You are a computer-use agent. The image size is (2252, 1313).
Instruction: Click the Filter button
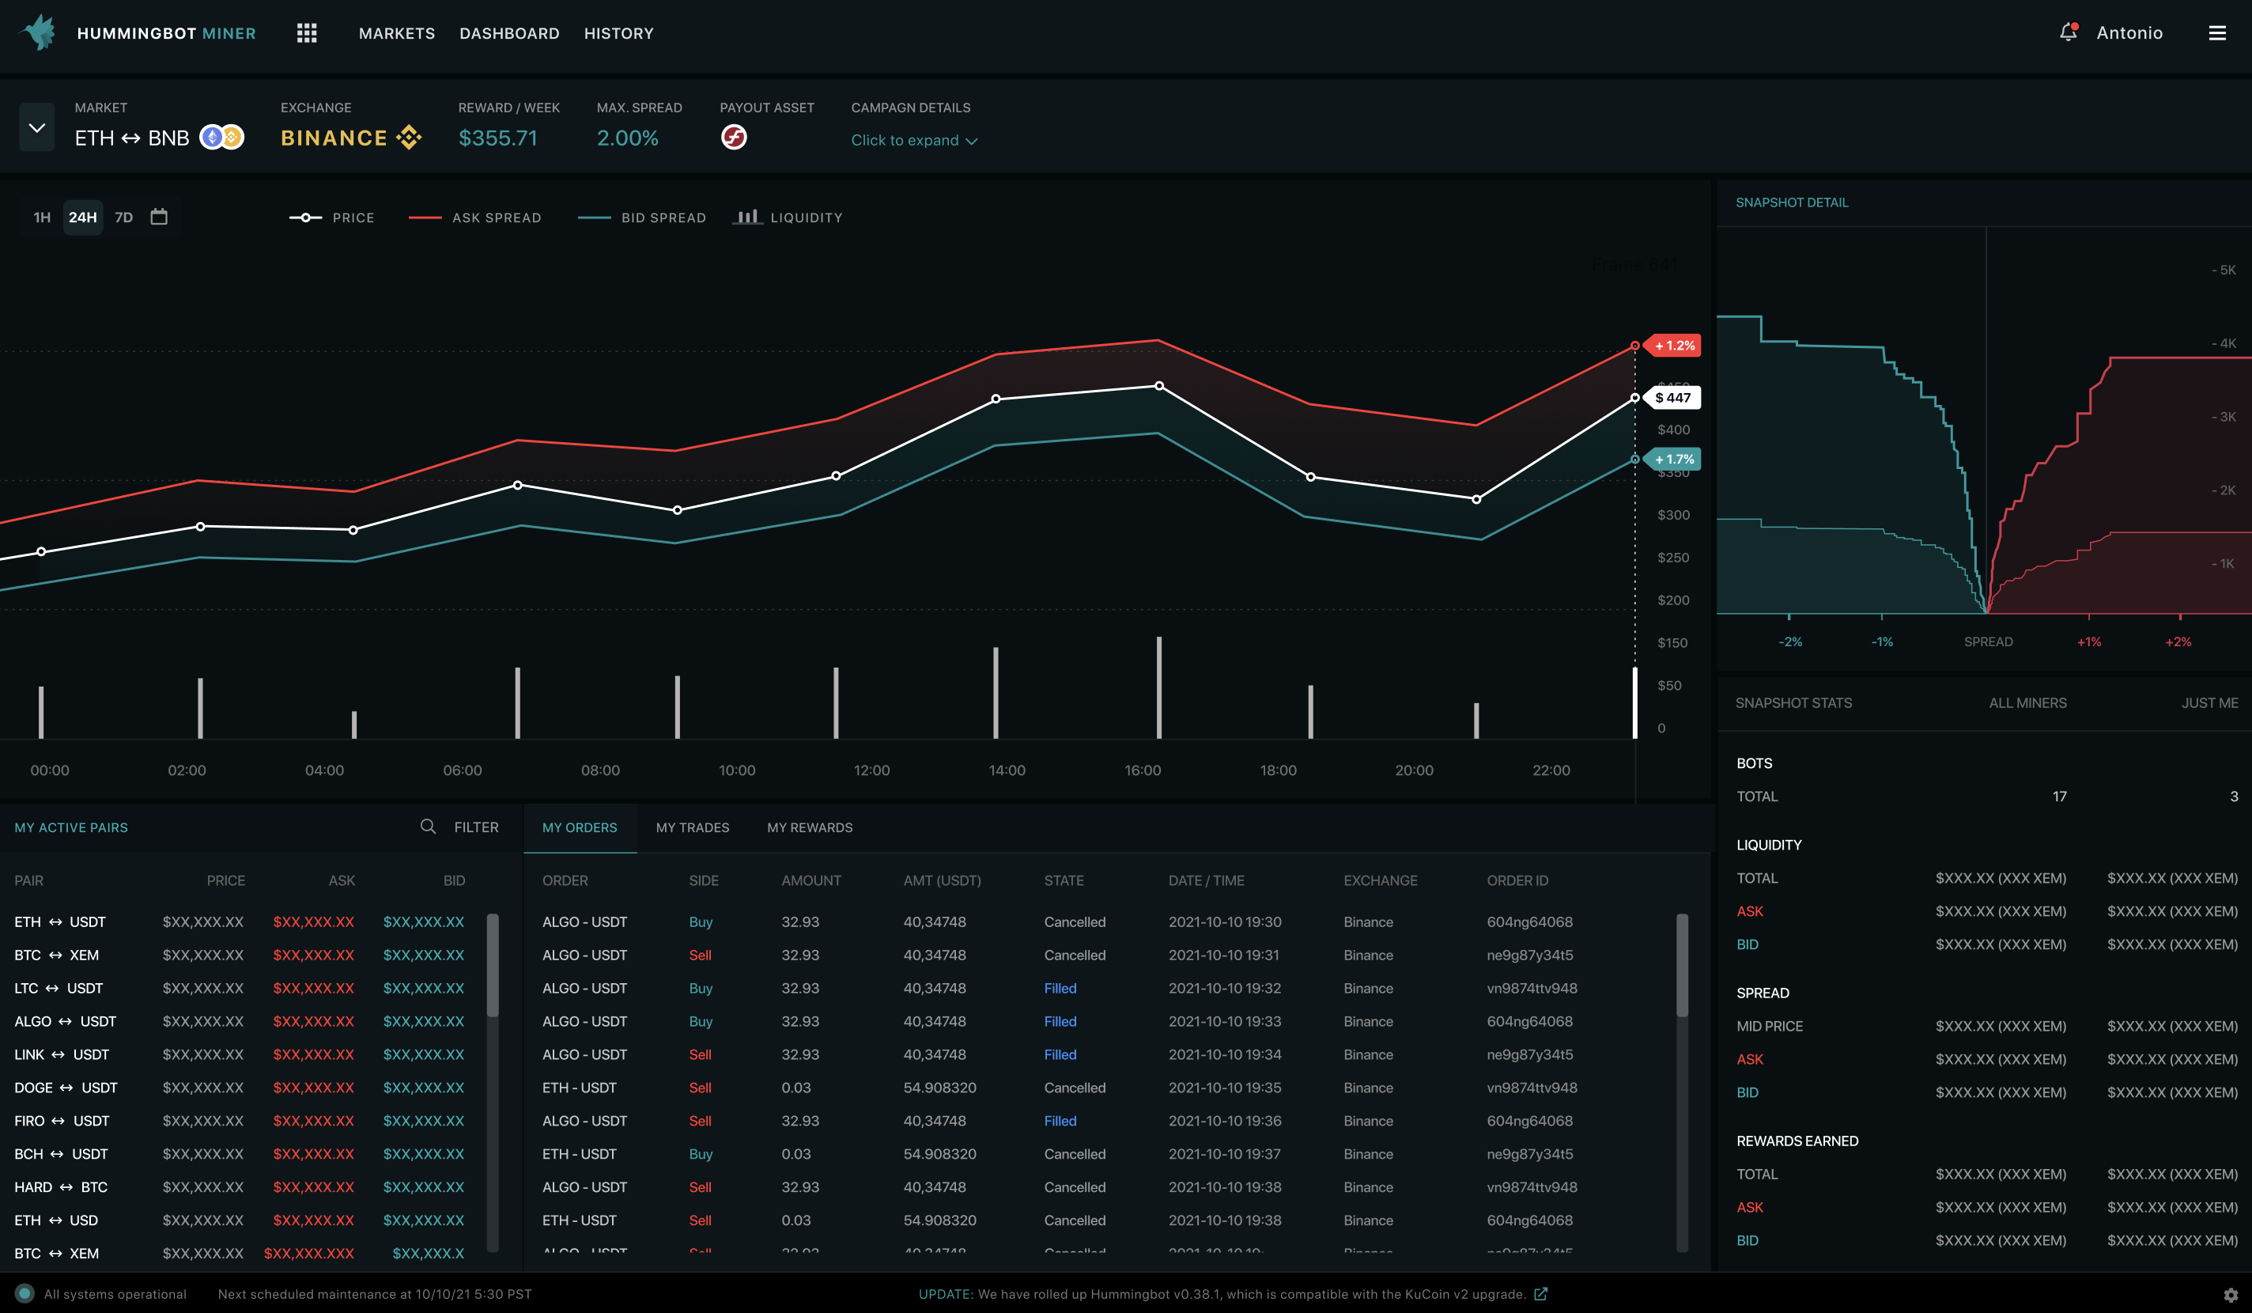tap(475, 827)
